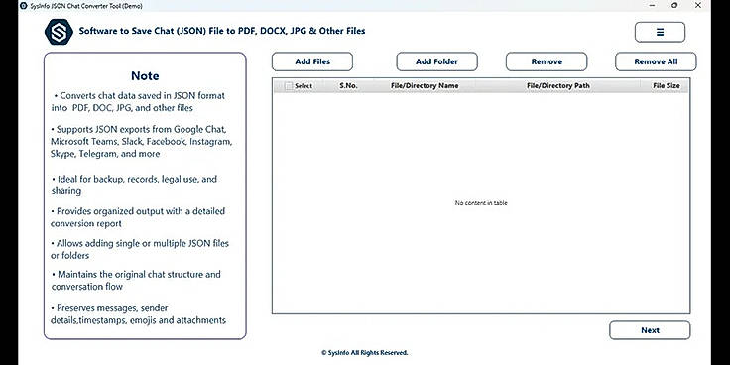Click the title bar app icon
Screen dimensions: 730x365
pos(24,6)
